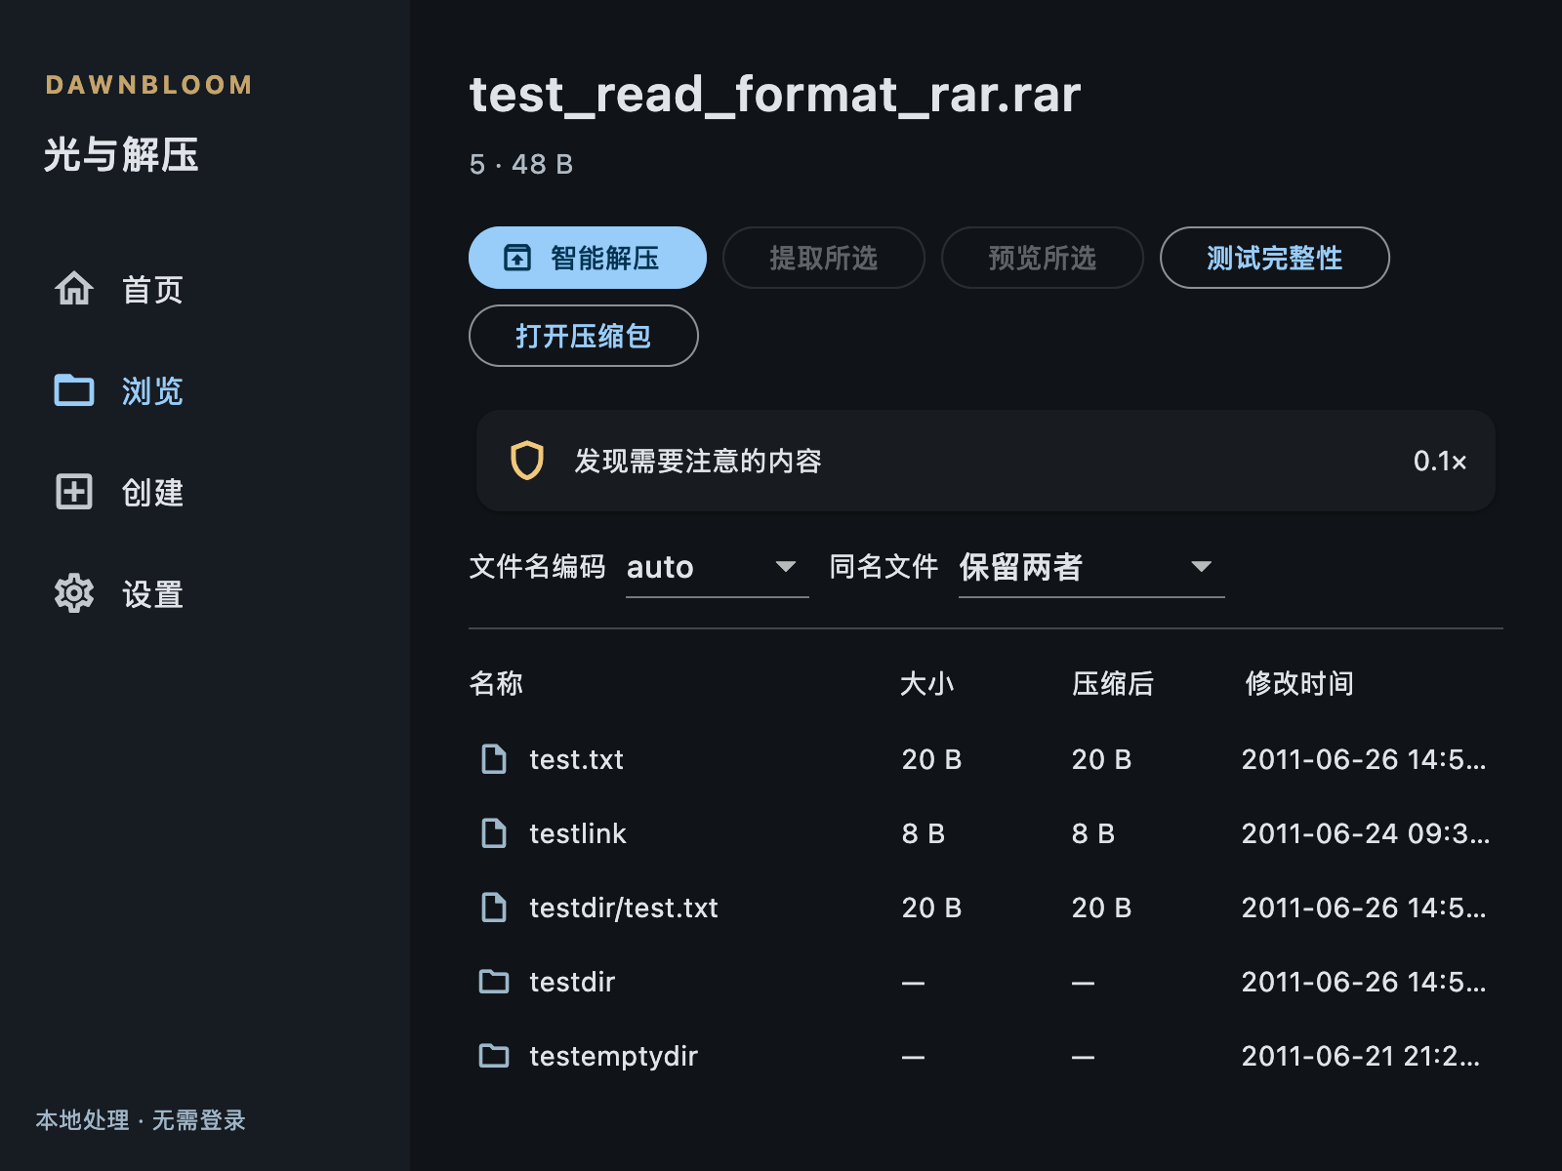This screenshot has width=1562, height=1171.
Task: Click the file icon of testdir/test.txt row
Action: click(494, 908)
